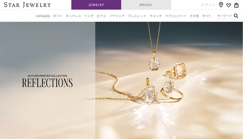Select the ウォッチ category

point(156,16)
